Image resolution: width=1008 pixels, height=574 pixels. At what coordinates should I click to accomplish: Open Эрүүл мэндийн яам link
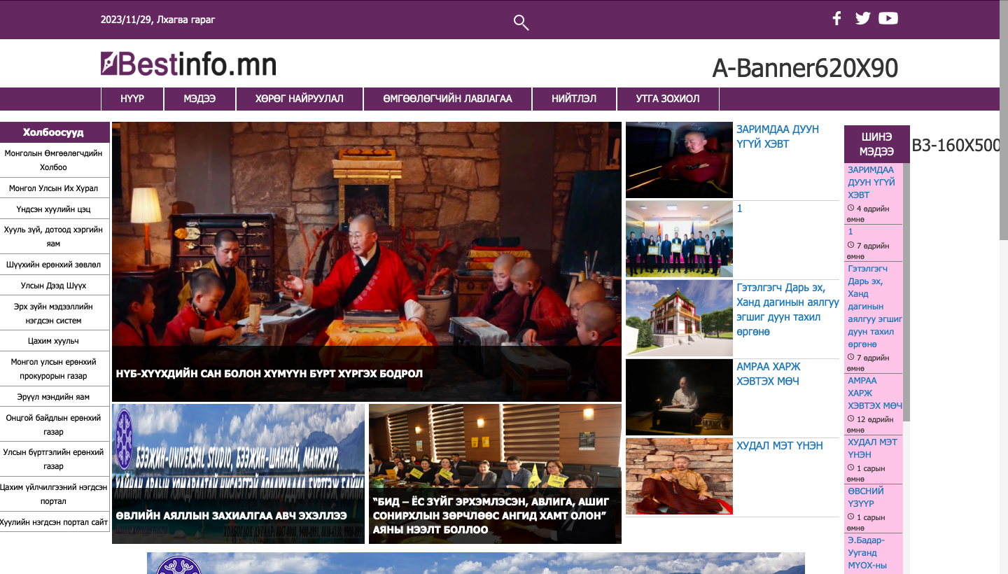[x=54, y=397]
